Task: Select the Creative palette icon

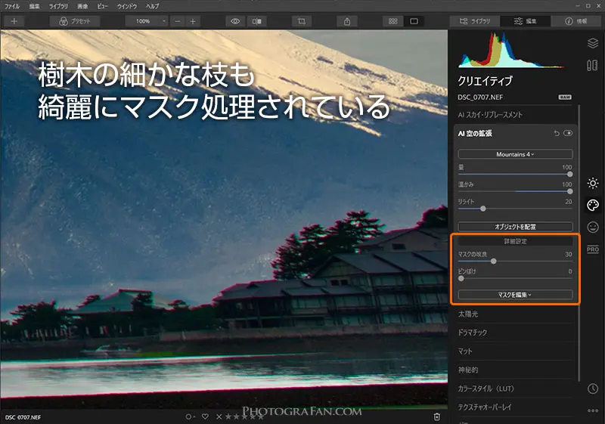Action: [x=593, y=205]
